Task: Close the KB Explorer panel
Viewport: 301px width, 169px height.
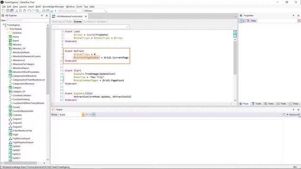Action: pos(47,15)
